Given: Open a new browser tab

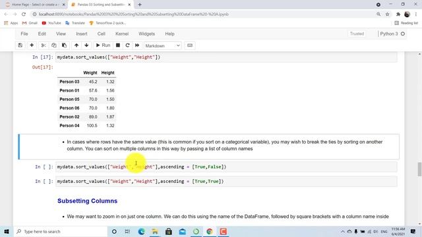Looking at the screenshot, I should [x=140, y=5].
